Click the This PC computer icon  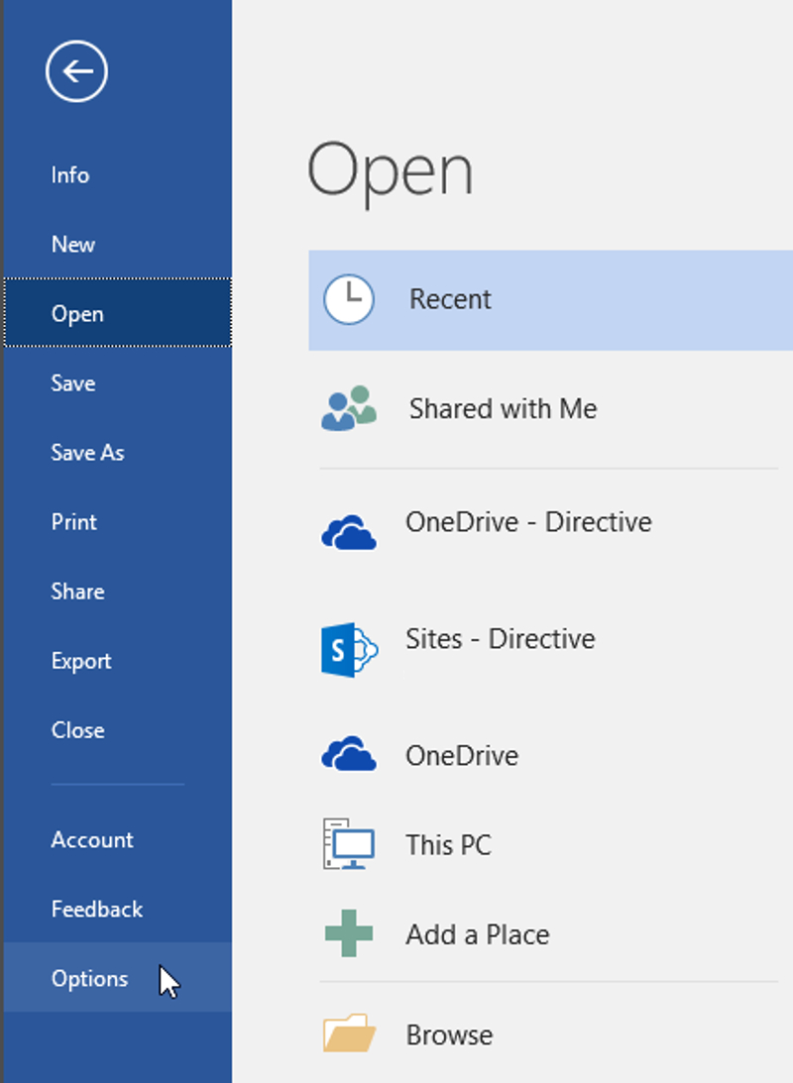pyautogui.click(x=348, y=844)
